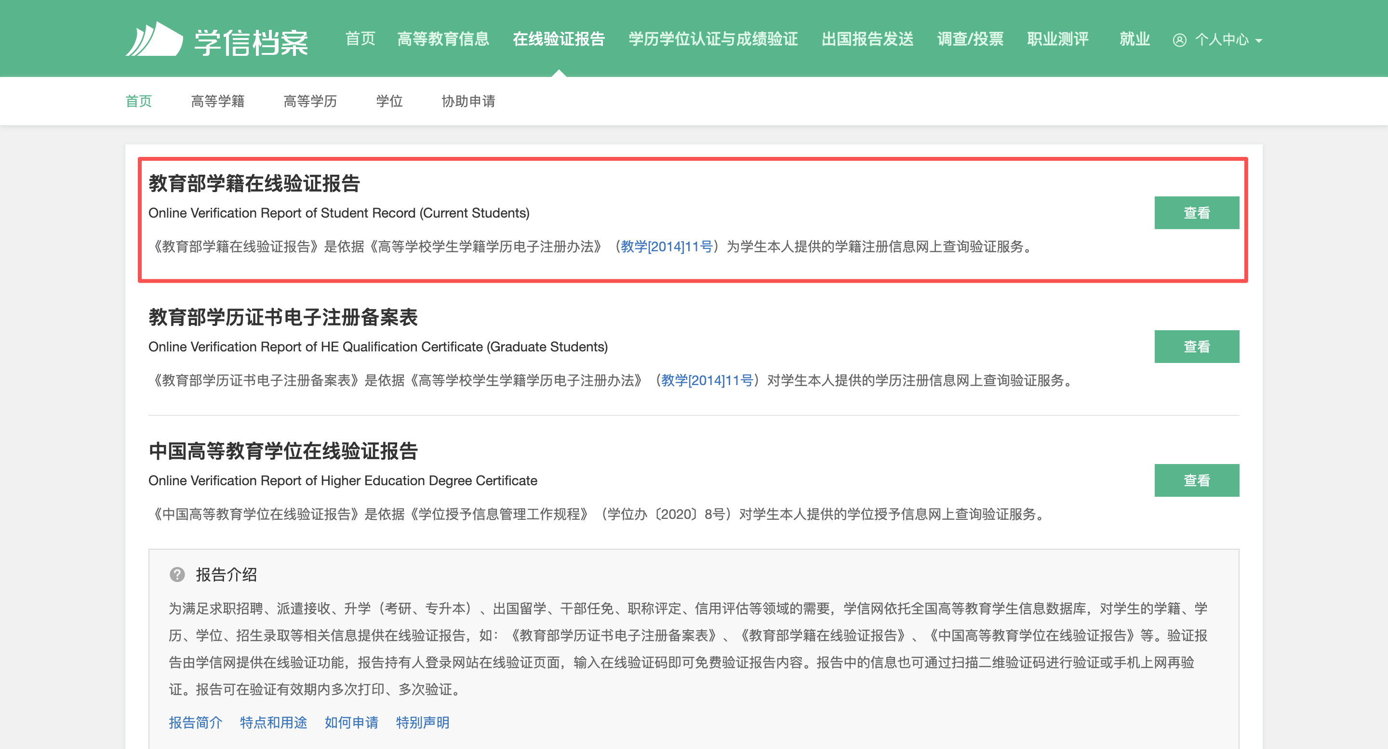Open the 调查/投票 navigation item
This screenshot has height=749, width=1388.
[970, 39]
